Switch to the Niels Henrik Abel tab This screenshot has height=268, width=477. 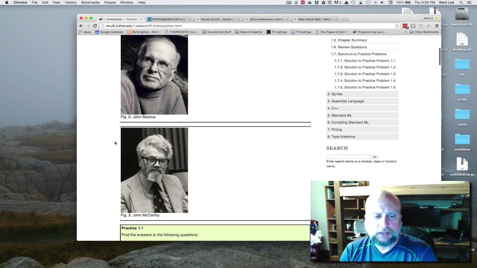tap(315, 19)
